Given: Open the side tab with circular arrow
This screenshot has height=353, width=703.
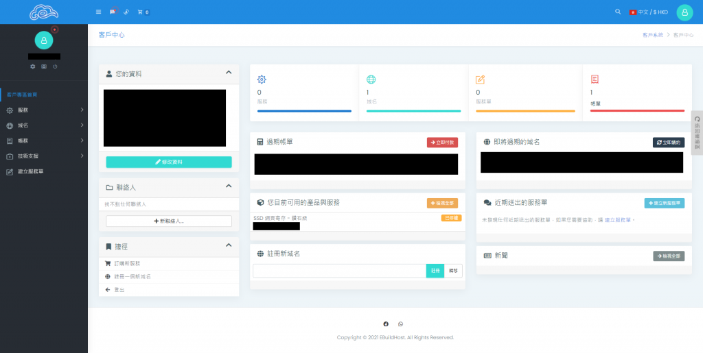Looking at the screenshot, I should tap(698, 133).
